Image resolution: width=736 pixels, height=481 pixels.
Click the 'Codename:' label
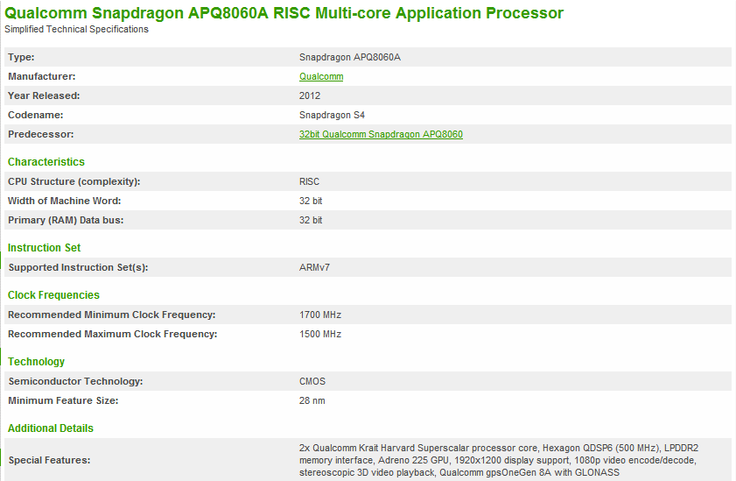tap(36, 115)
